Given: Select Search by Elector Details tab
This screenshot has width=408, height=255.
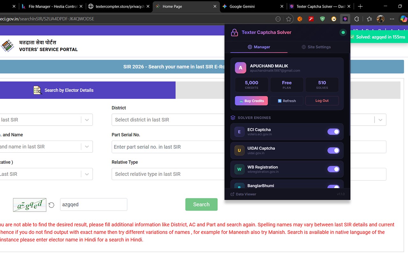Looking at the screenshot, I should click(88, 90).
